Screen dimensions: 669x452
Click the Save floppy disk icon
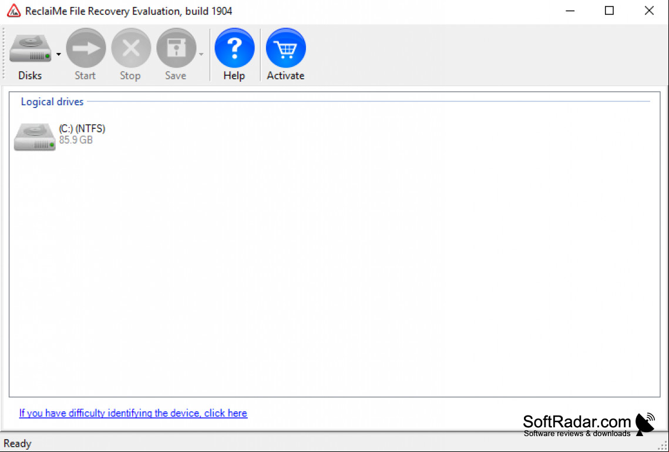[176, 48]
